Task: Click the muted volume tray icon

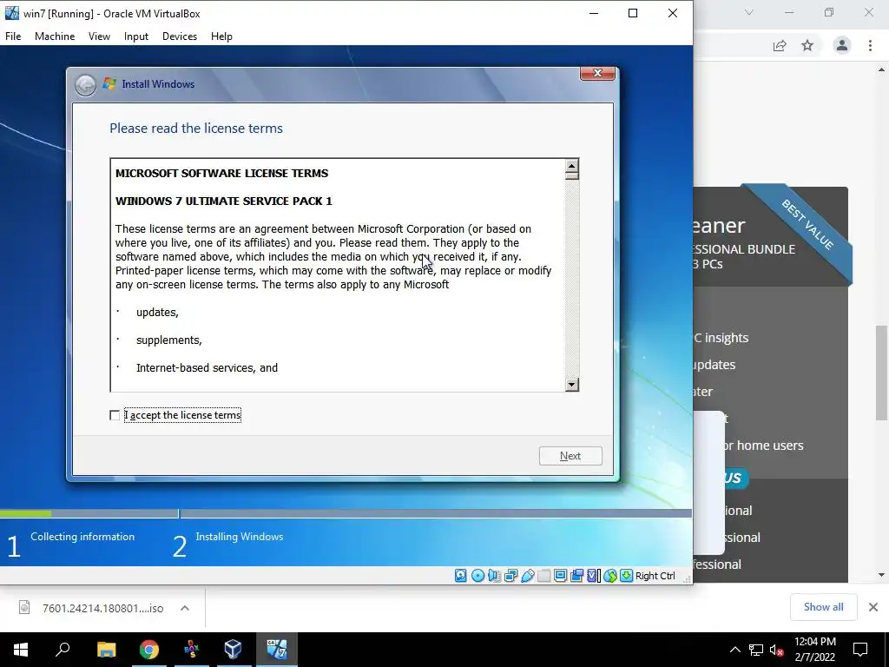Action: coord(776,650)
